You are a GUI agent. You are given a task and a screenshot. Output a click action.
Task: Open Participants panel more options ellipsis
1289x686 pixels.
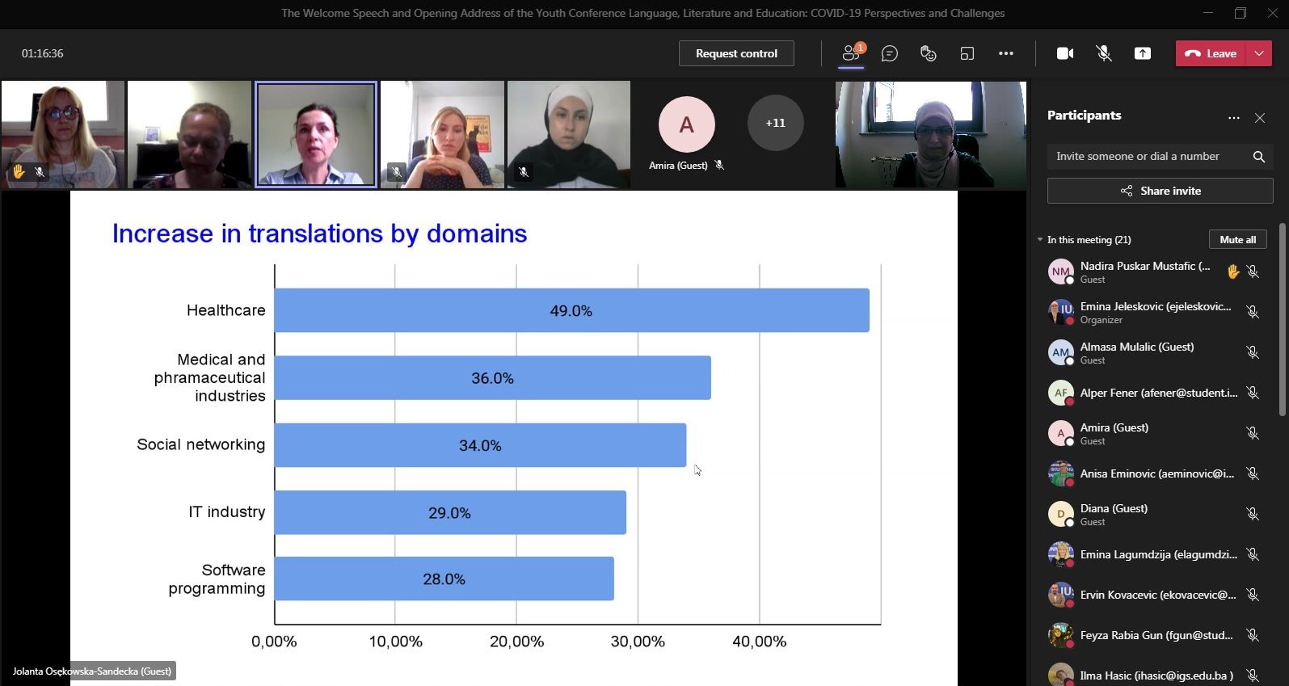(1233, 118)
